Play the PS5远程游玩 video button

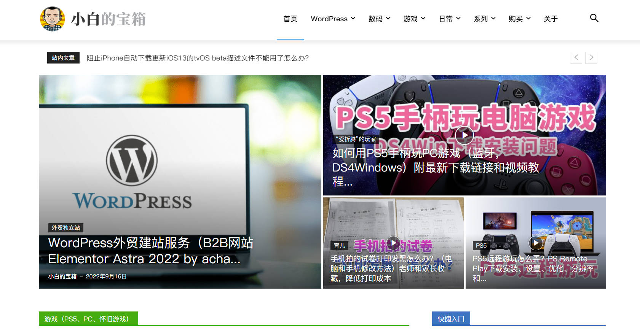[536, 243]
